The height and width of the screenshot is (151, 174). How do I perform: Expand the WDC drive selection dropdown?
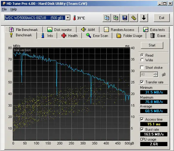(x=68, y=18)
